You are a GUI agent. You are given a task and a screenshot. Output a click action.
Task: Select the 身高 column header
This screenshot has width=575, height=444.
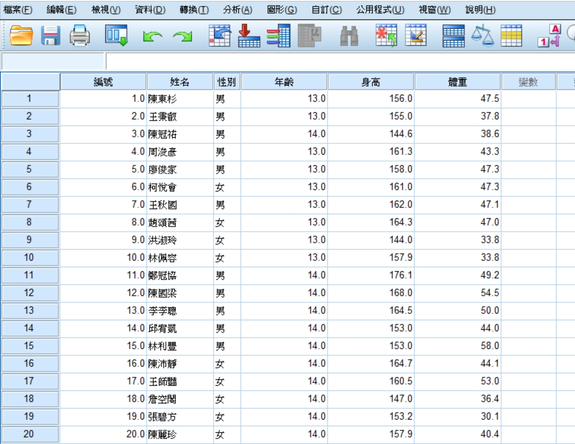(x=371, y=82)
